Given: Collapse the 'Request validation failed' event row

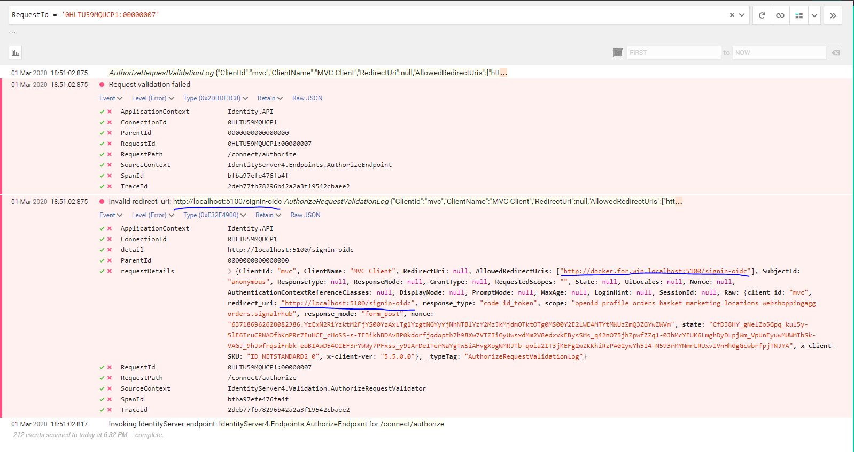Looking at the screenshot, I should [150, 84].
